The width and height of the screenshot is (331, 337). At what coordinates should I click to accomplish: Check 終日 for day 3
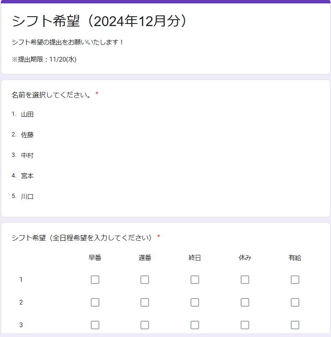[195, 325]
